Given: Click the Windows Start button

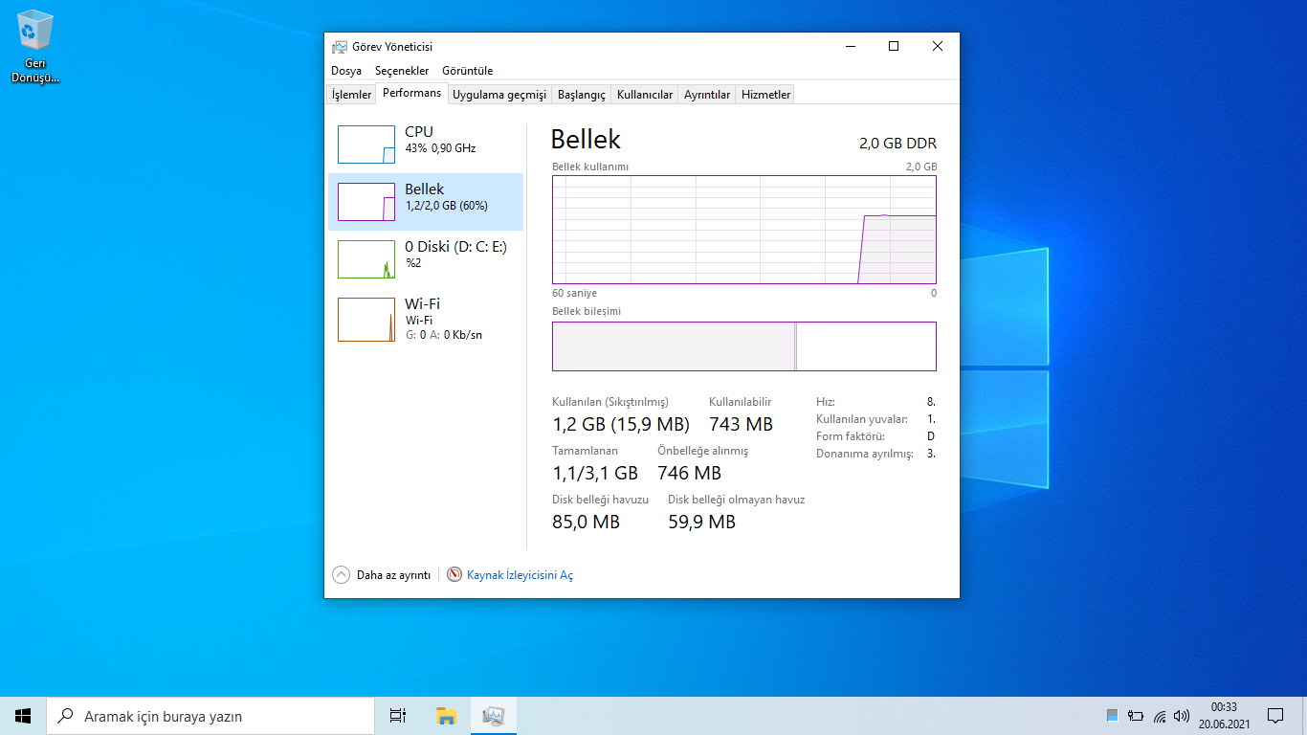Looking at the screenshot, I should tap(23, 716).
